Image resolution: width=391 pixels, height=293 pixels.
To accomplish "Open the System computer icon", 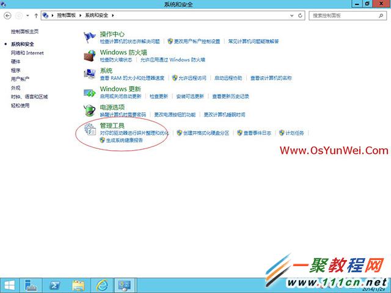I will pos(90,74).
